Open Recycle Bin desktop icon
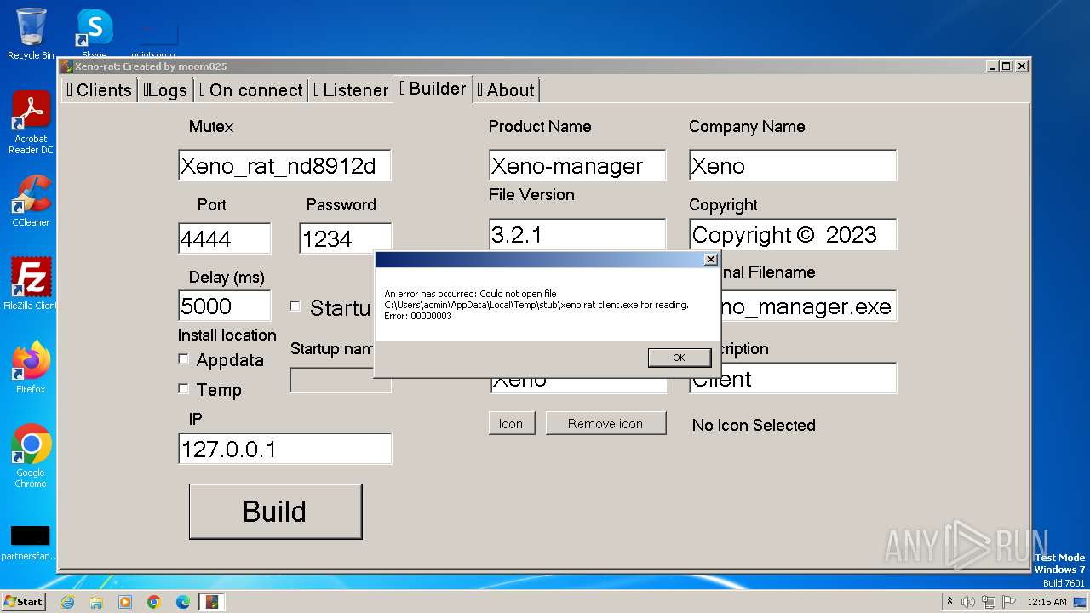 [31, 34]
